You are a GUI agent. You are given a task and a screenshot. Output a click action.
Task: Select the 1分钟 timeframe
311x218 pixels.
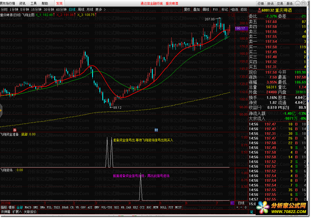tap(14, 9)
